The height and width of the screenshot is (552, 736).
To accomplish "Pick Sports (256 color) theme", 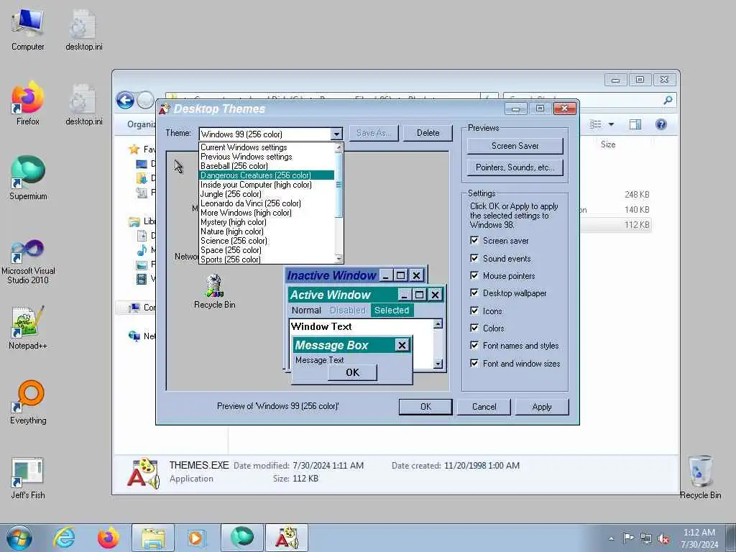I will tap(267, 259).
